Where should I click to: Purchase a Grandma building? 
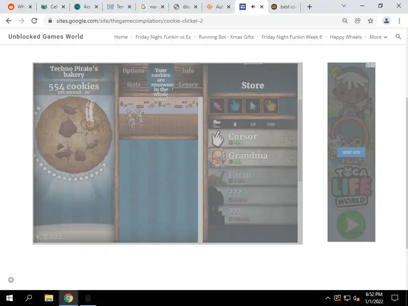[x=253, y=158]
